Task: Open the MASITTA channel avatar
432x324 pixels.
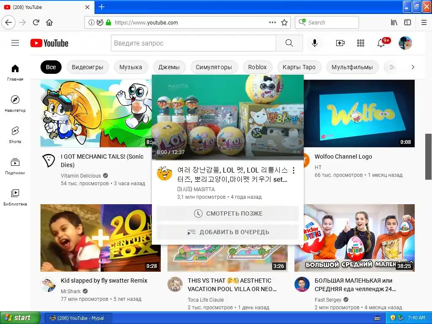Action: point(165,173)
